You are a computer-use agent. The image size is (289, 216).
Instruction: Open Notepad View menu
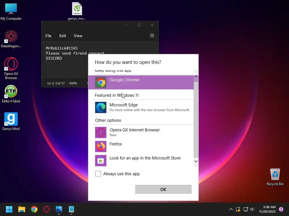pos(78,36)
